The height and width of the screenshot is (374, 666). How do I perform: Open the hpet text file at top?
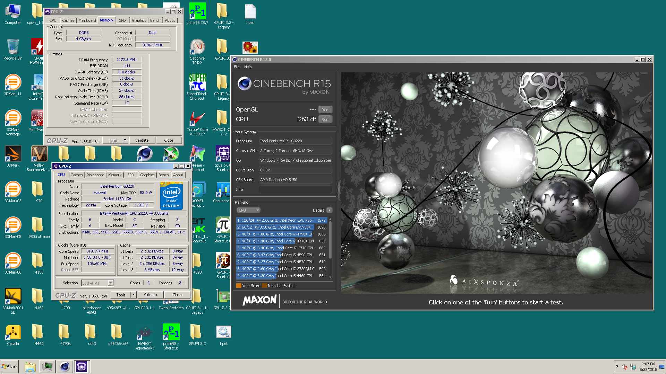point(250,15)
